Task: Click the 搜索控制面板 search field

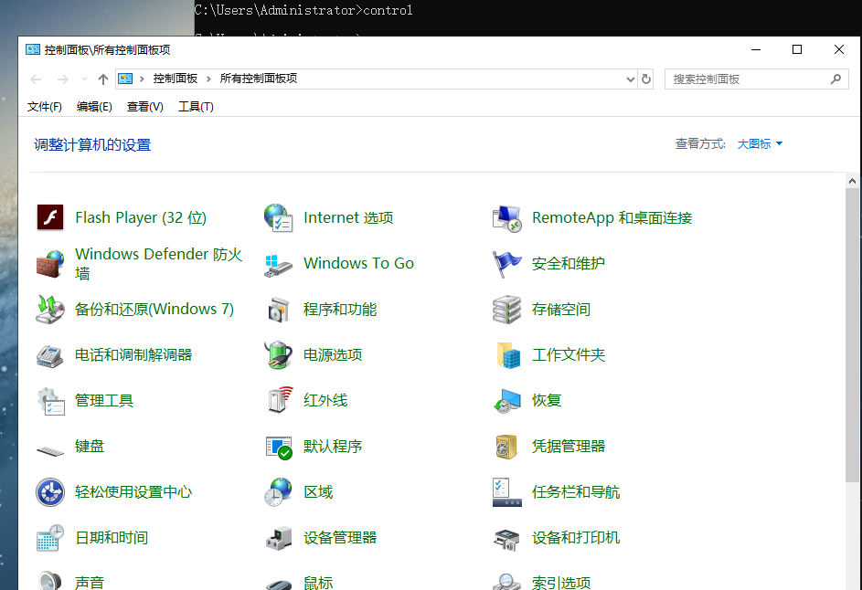Action: point(757,79)
